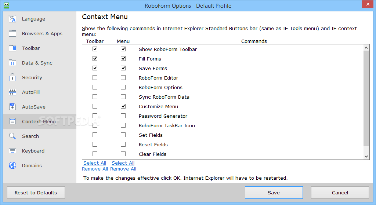The image size is (376, 205).
Task: Open the Domains settings label
Action: (32, 165)
